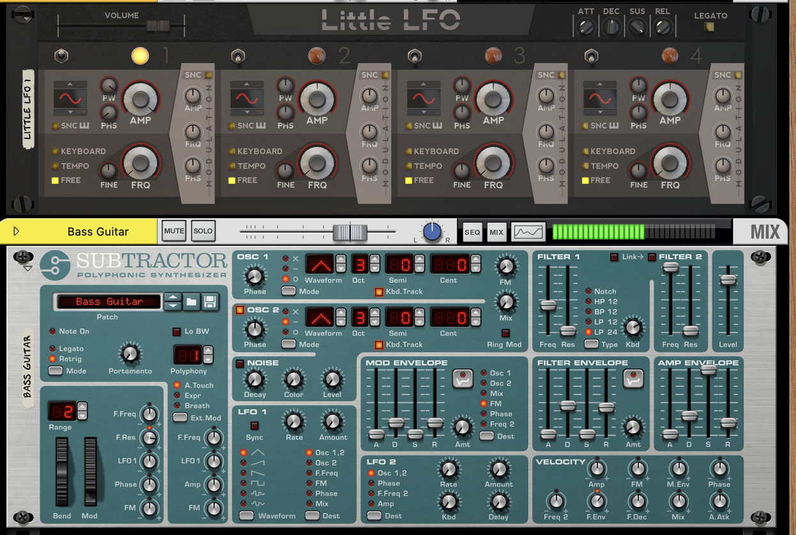The width and height of the screenshot is (796, 535).
Task: Enable the OSC 2 on/off button
Action: (240, 310)
